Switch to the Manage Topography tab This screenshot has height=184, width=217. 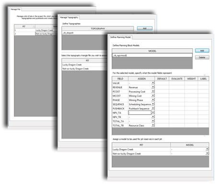pos(69,17)
